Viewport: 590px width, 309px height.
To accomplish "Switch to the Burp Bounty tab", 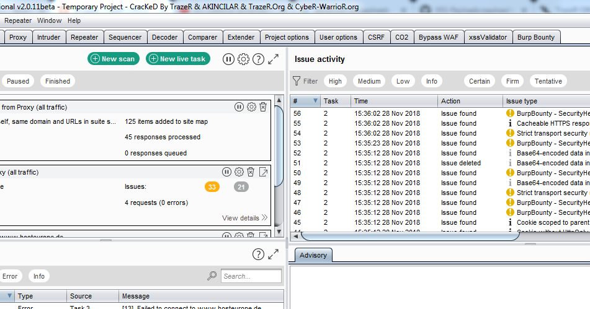I will pos(536,37).
